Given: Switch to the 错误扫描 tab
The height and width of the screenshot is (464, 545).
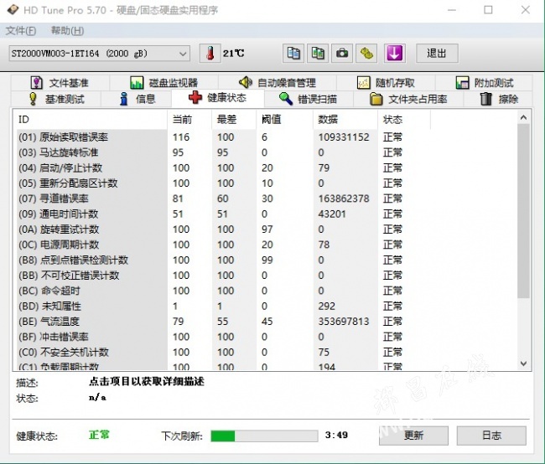Looking at the screenshot, I should [x=309, y=99].
